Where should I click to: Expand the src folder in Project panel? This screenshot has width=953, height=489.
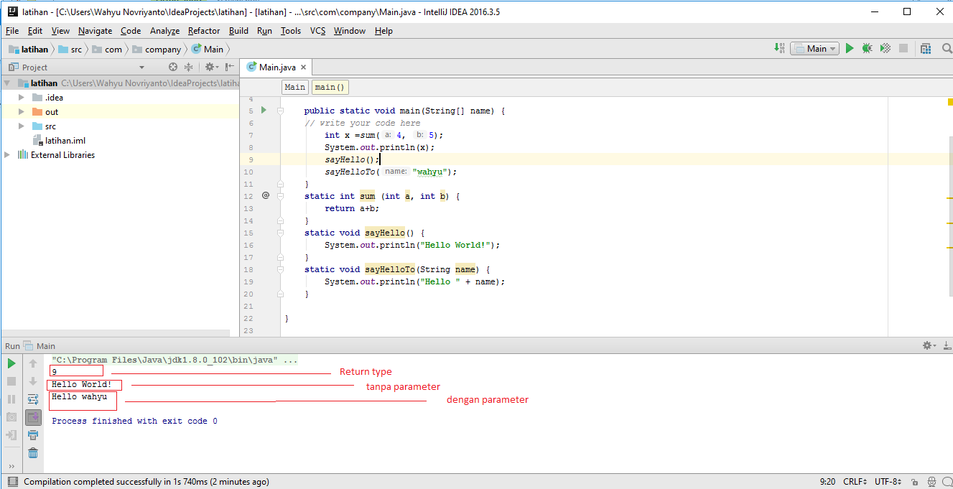(21, 126)
